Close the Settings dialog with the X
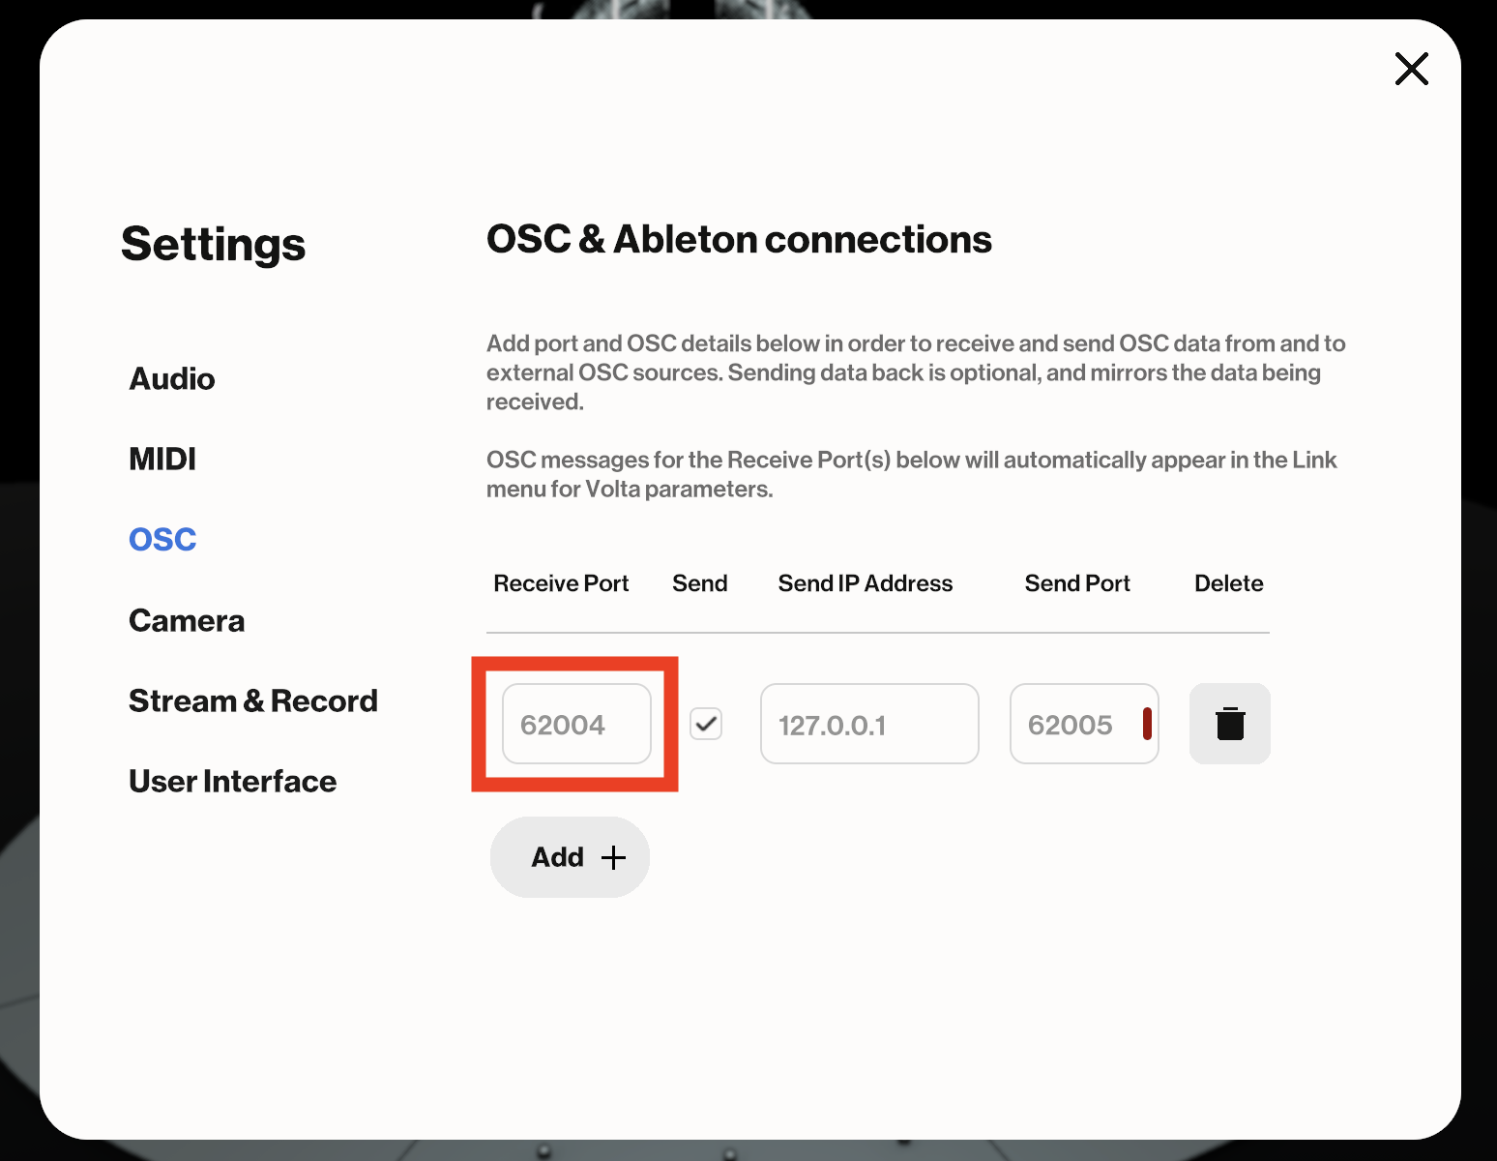This screenshot has height=1161, width=1497. 1411,69
